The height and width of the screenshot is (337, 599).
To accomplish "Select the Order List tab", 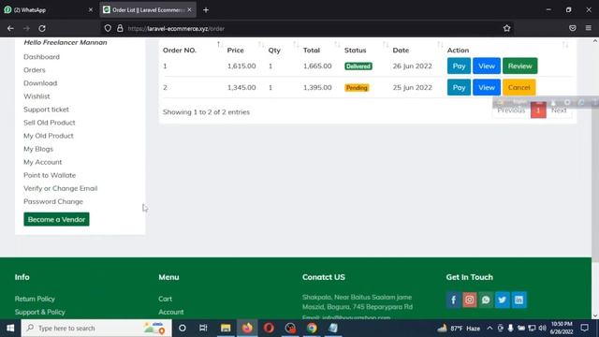I will [148, 10].
